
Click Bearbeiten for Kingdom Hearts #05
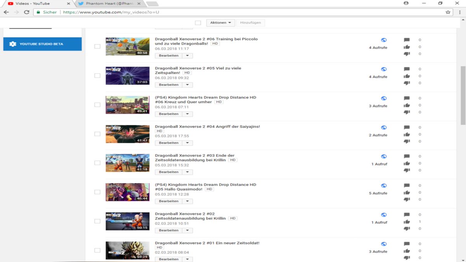click(x=169, y=201)
